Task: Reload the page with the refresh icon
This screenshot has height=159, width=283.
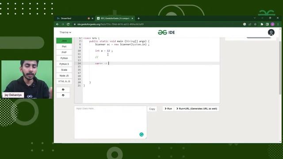Action: click(x=68, y=24)
